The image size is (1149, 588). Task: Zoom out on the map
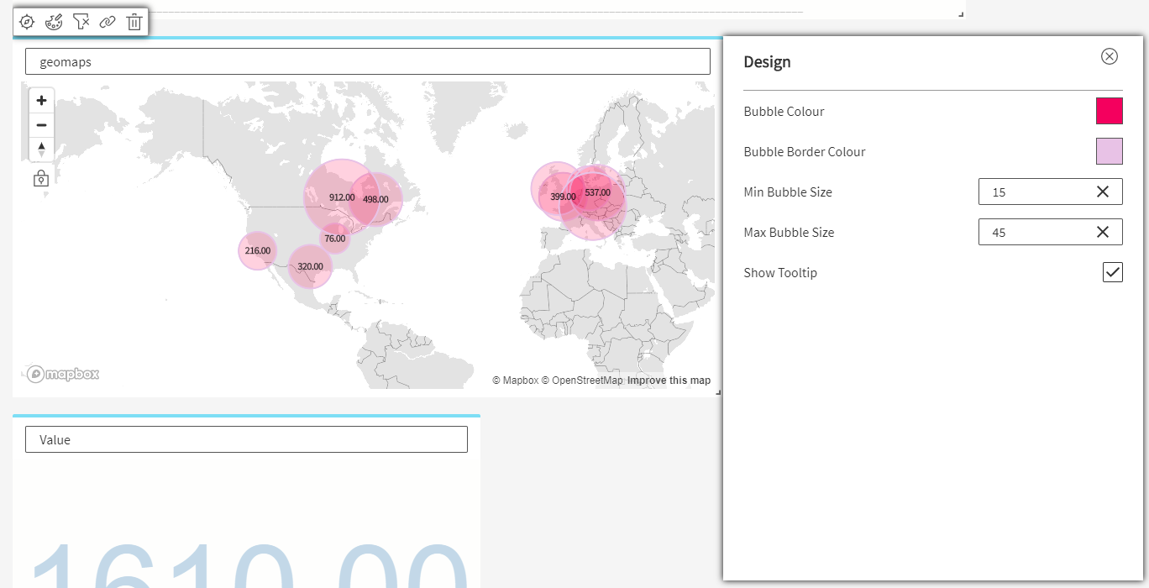click(x=41, y=125)
